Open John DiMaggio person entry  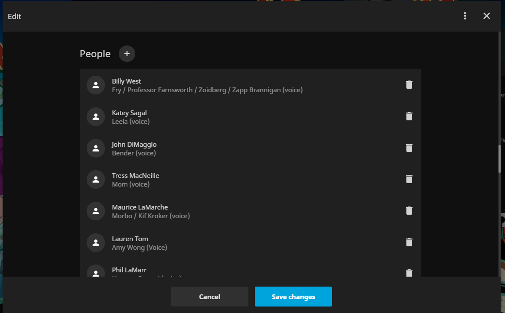click(134, 145)
